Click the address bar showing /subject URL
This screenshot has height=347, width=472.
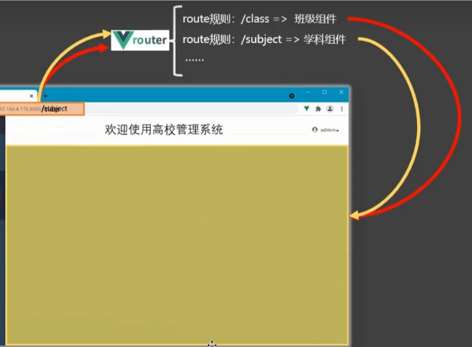click(42, 109)
